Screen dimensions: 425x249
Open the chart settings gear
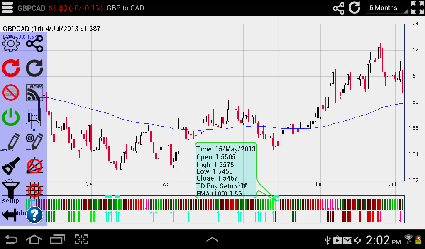click(x=11, y=43)
